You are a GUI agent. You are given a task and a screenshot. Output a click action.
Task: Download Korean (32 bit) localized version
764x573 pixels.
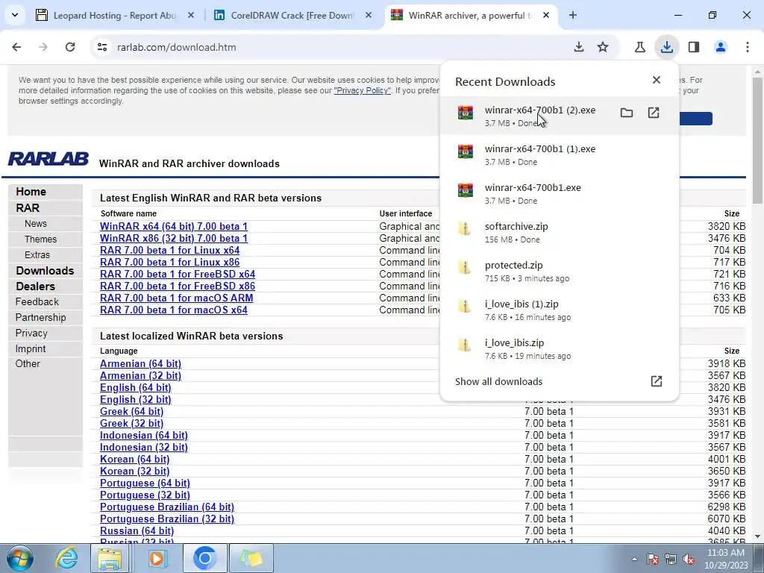[134, 472]
